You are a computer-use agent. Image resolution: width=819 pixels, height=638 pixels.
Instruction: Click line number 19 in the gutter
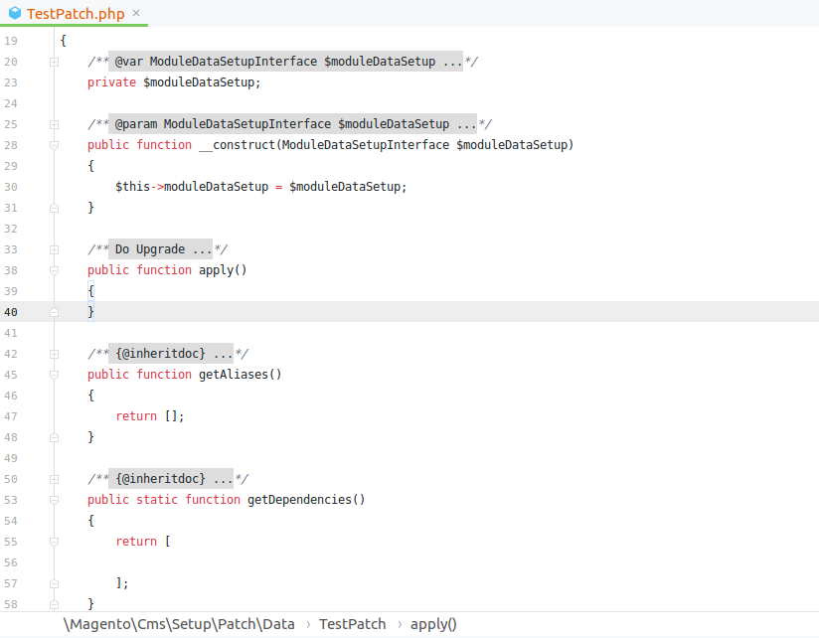pos(11,41)
